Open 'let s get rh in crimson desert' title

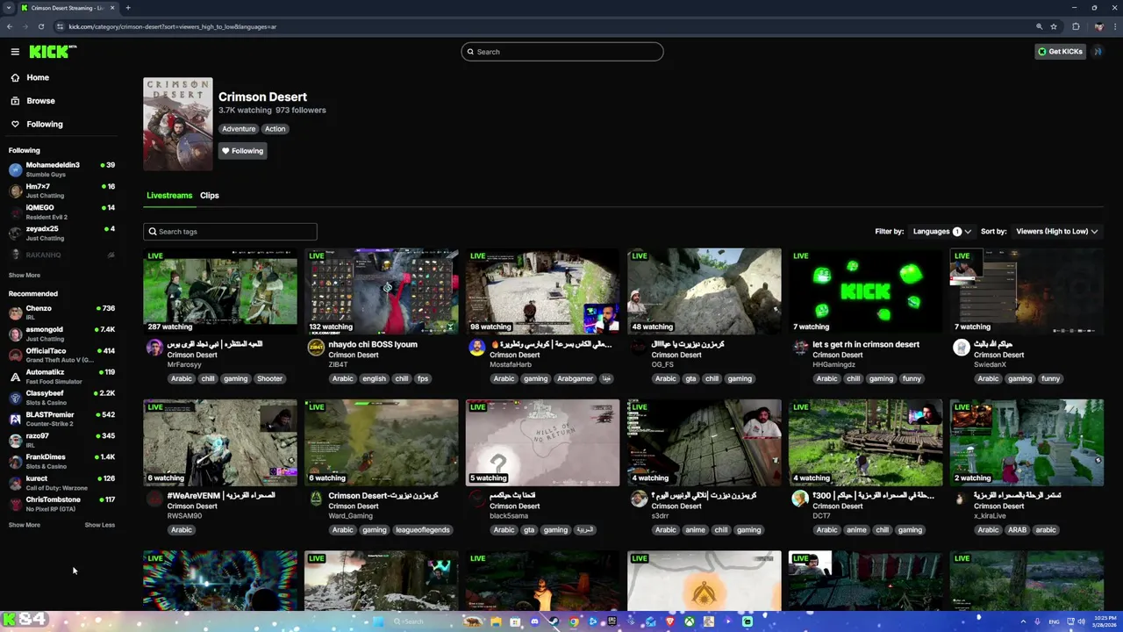coord(866,345)
